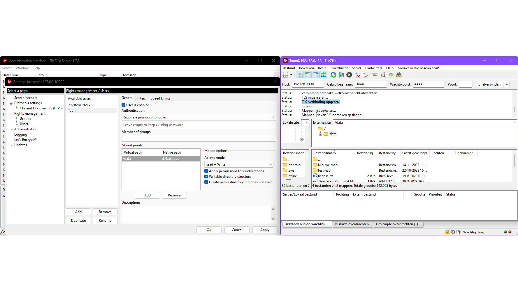The width and height of the screenshot is (518, 291).
Task: Click the .android folder icon in local list
Action: [285, 165]
